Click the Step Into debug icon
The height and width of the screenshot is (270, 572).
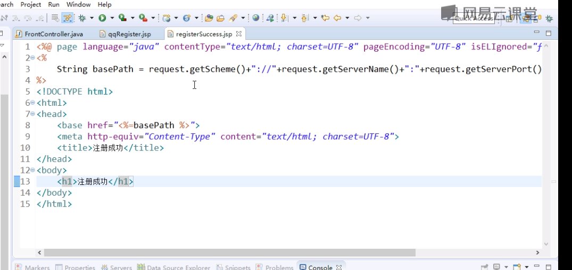coord(15,18)
